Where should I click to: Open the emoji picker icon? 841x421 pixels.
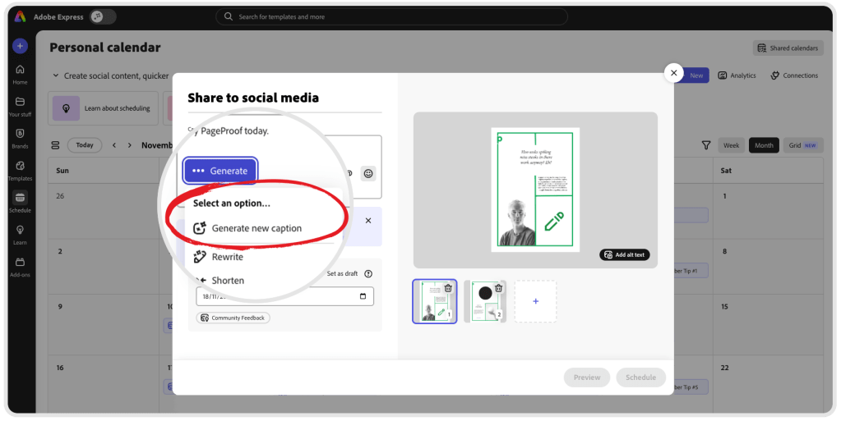[x=368, y=173]
